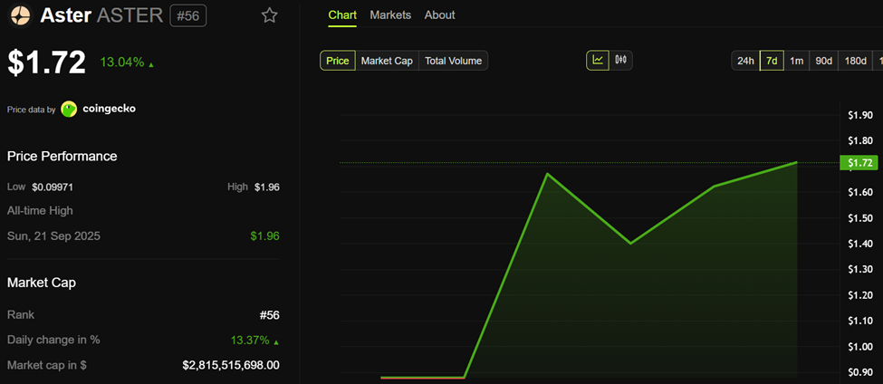This screenshot has width=883, height=384.
Task: Set chart range to 7d
Action: [772, 61]
